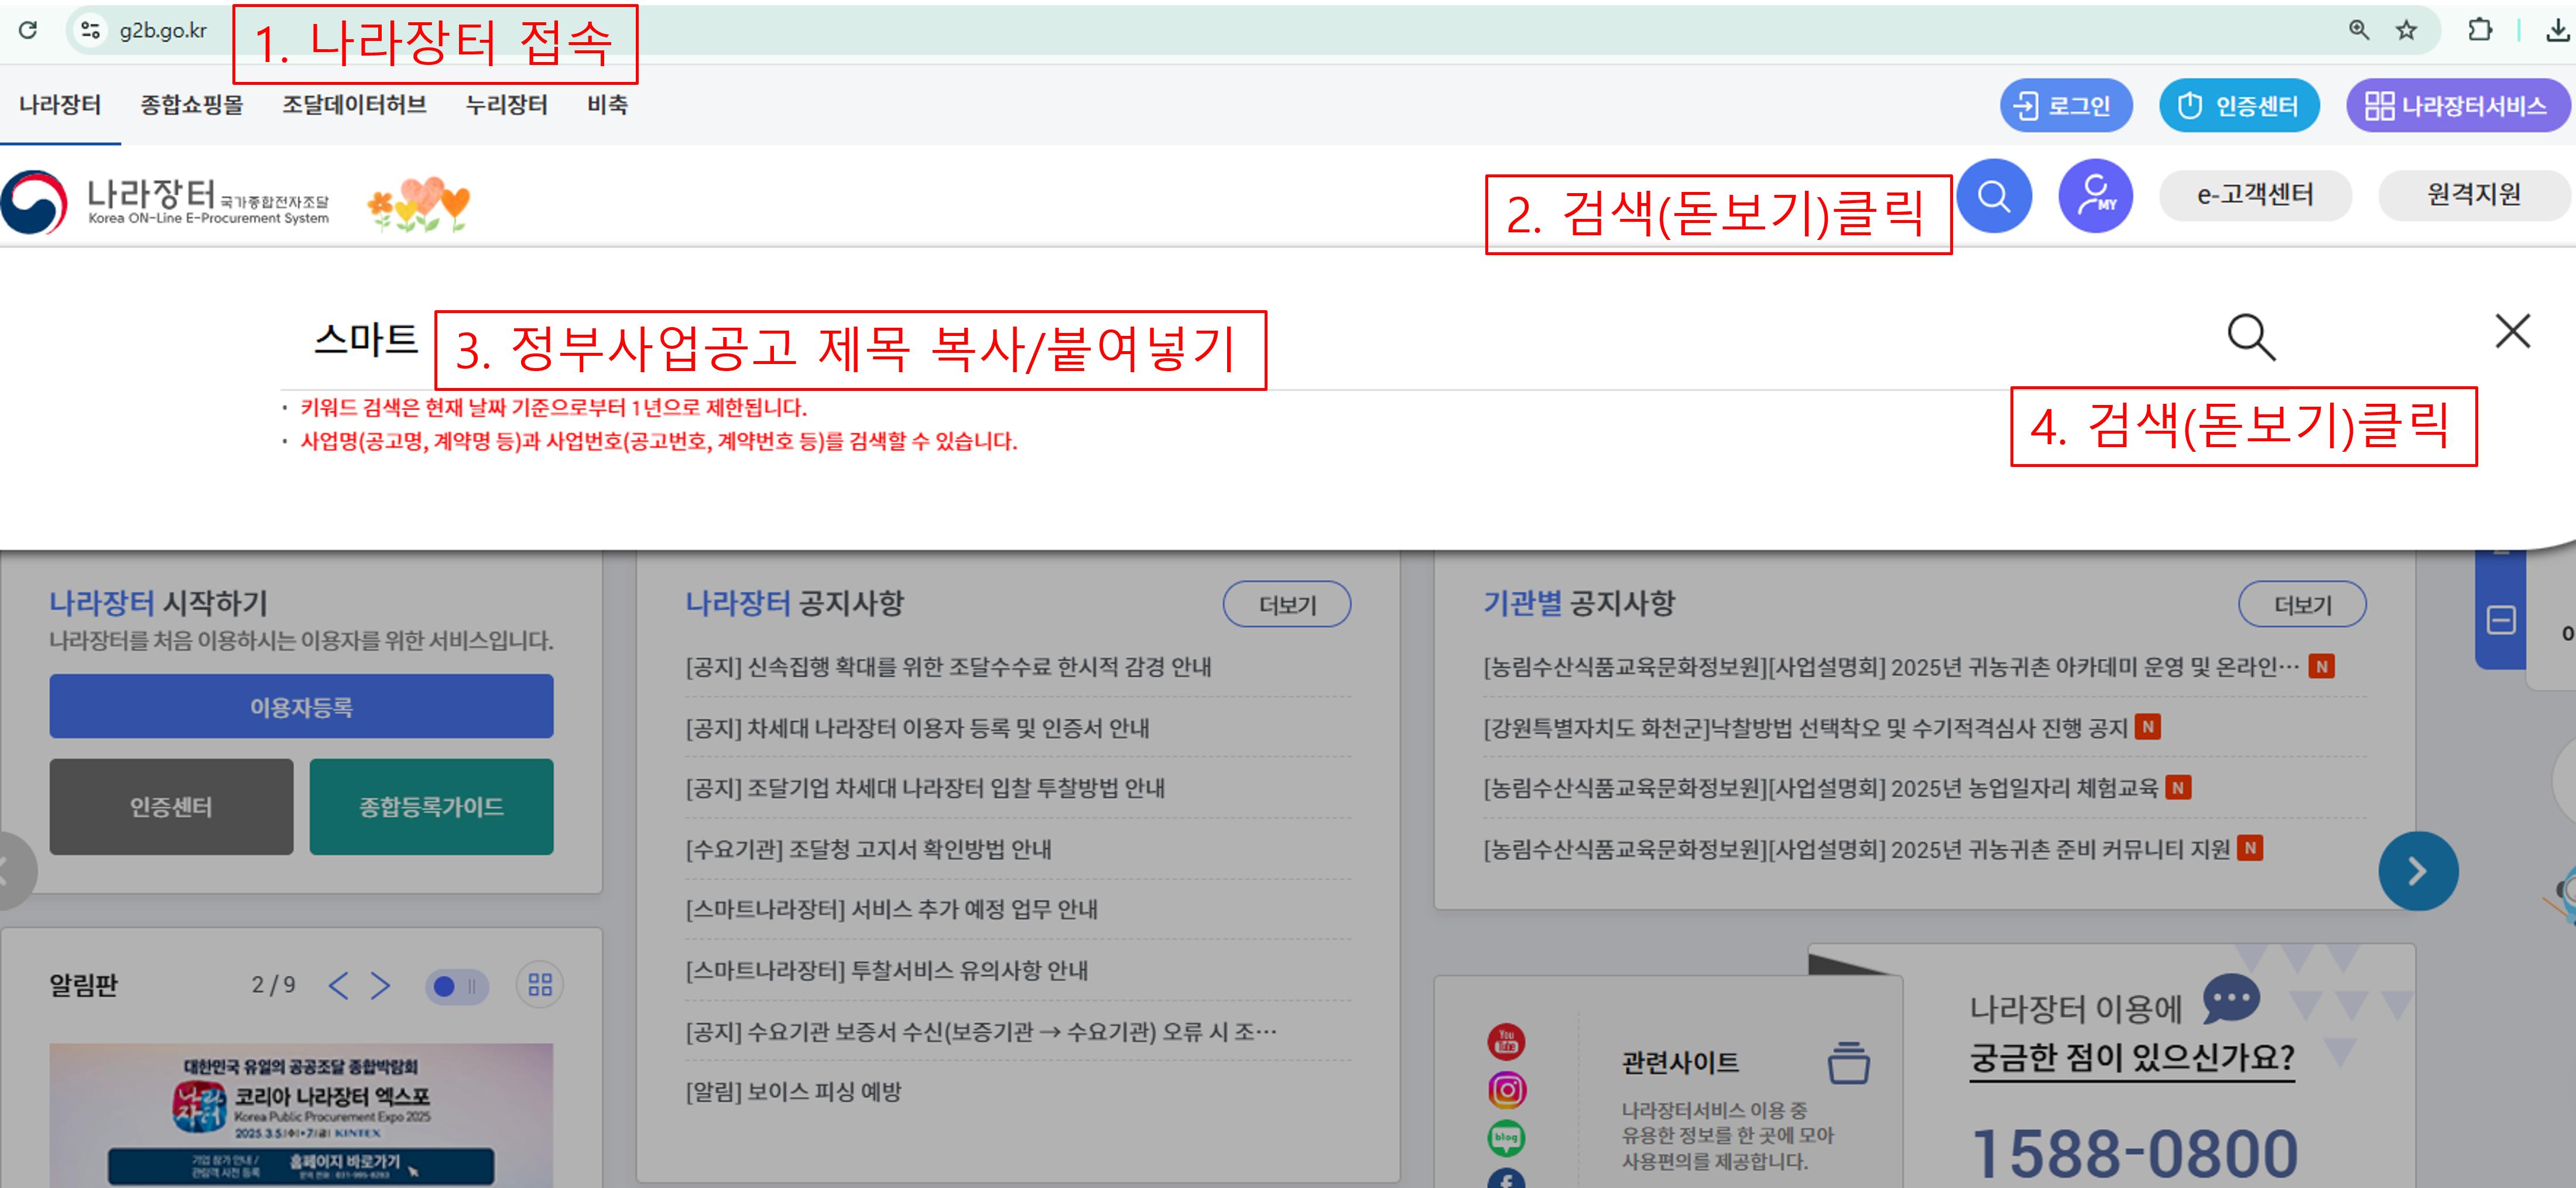Open notice [수요기관] 조달청 고지서 확인방법 안내
Viewport: 2576px width, 1188px height.
[868, 849]
